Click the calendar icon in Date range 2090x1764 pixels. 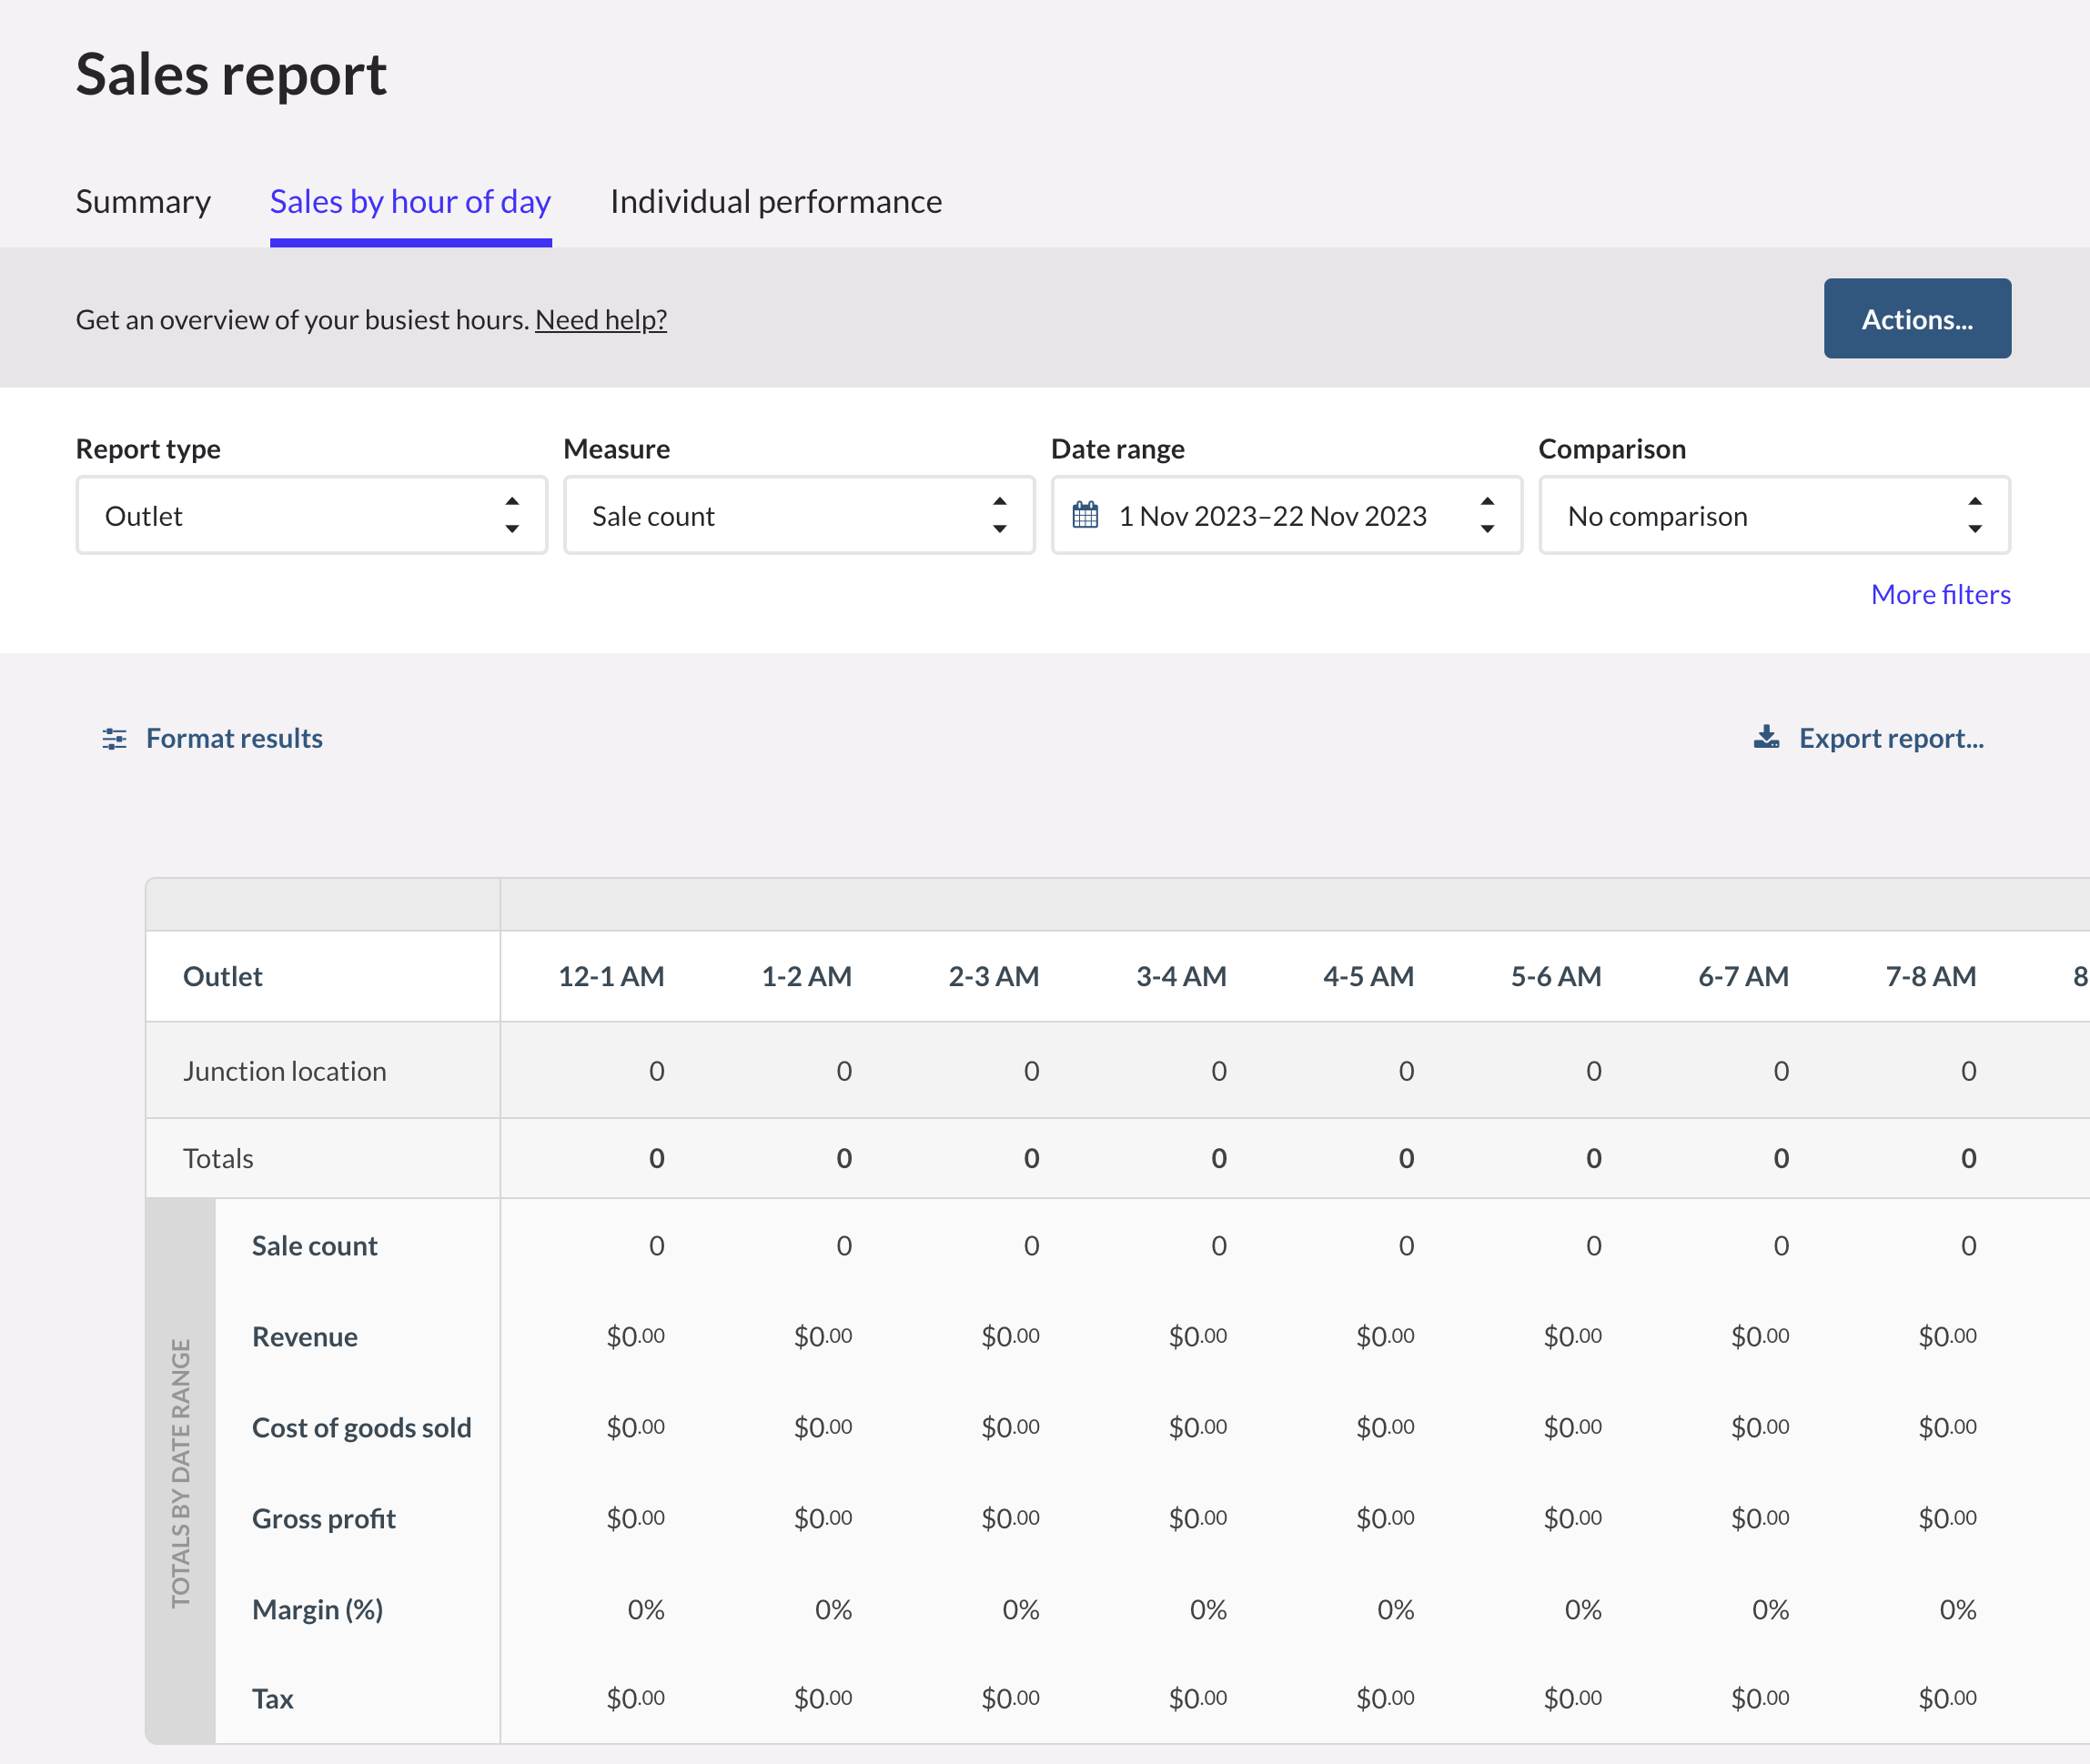tap(1085, 516)
